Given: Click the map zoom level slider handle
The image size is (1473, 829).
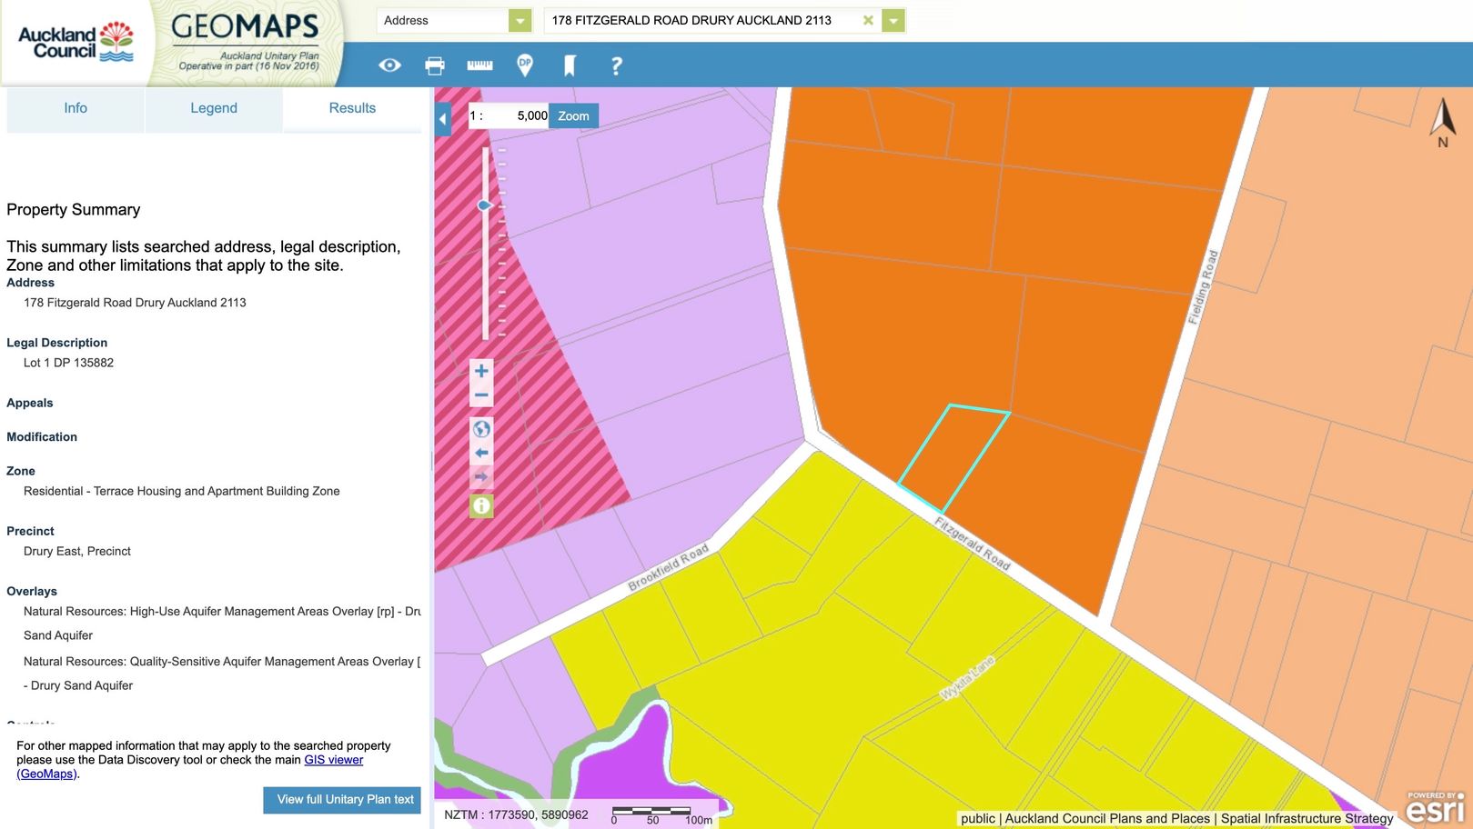Looking at the screenshot, I should tap(485, 205).
